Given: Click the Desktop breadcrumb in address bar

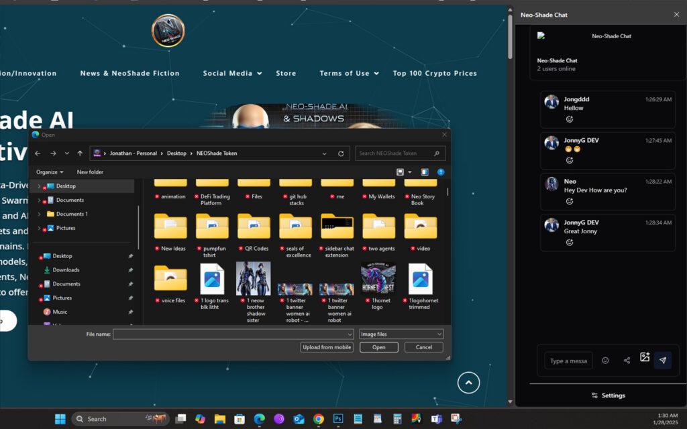Looking at the screenshot, I should click(176, 154).
